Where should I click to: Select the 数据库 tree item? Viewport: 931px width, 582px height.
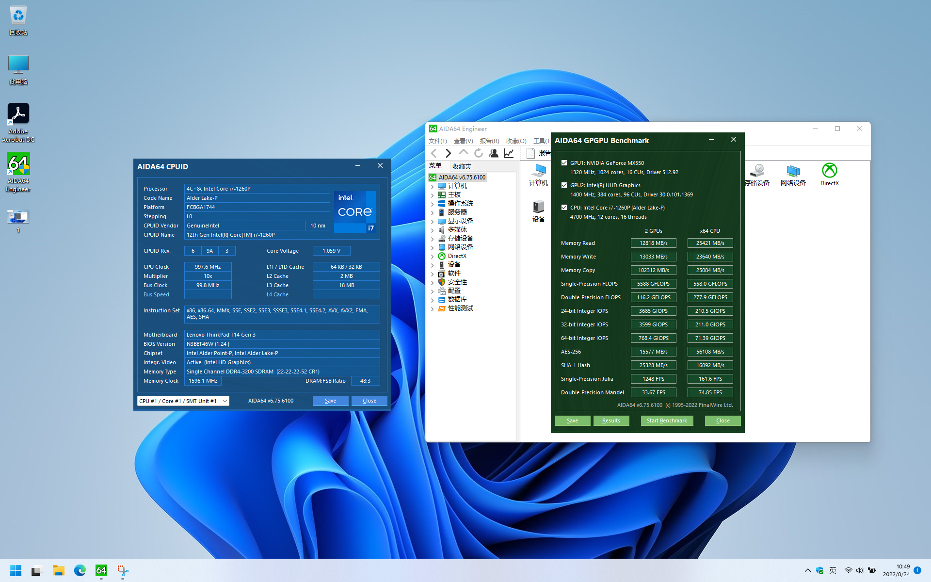452,300
